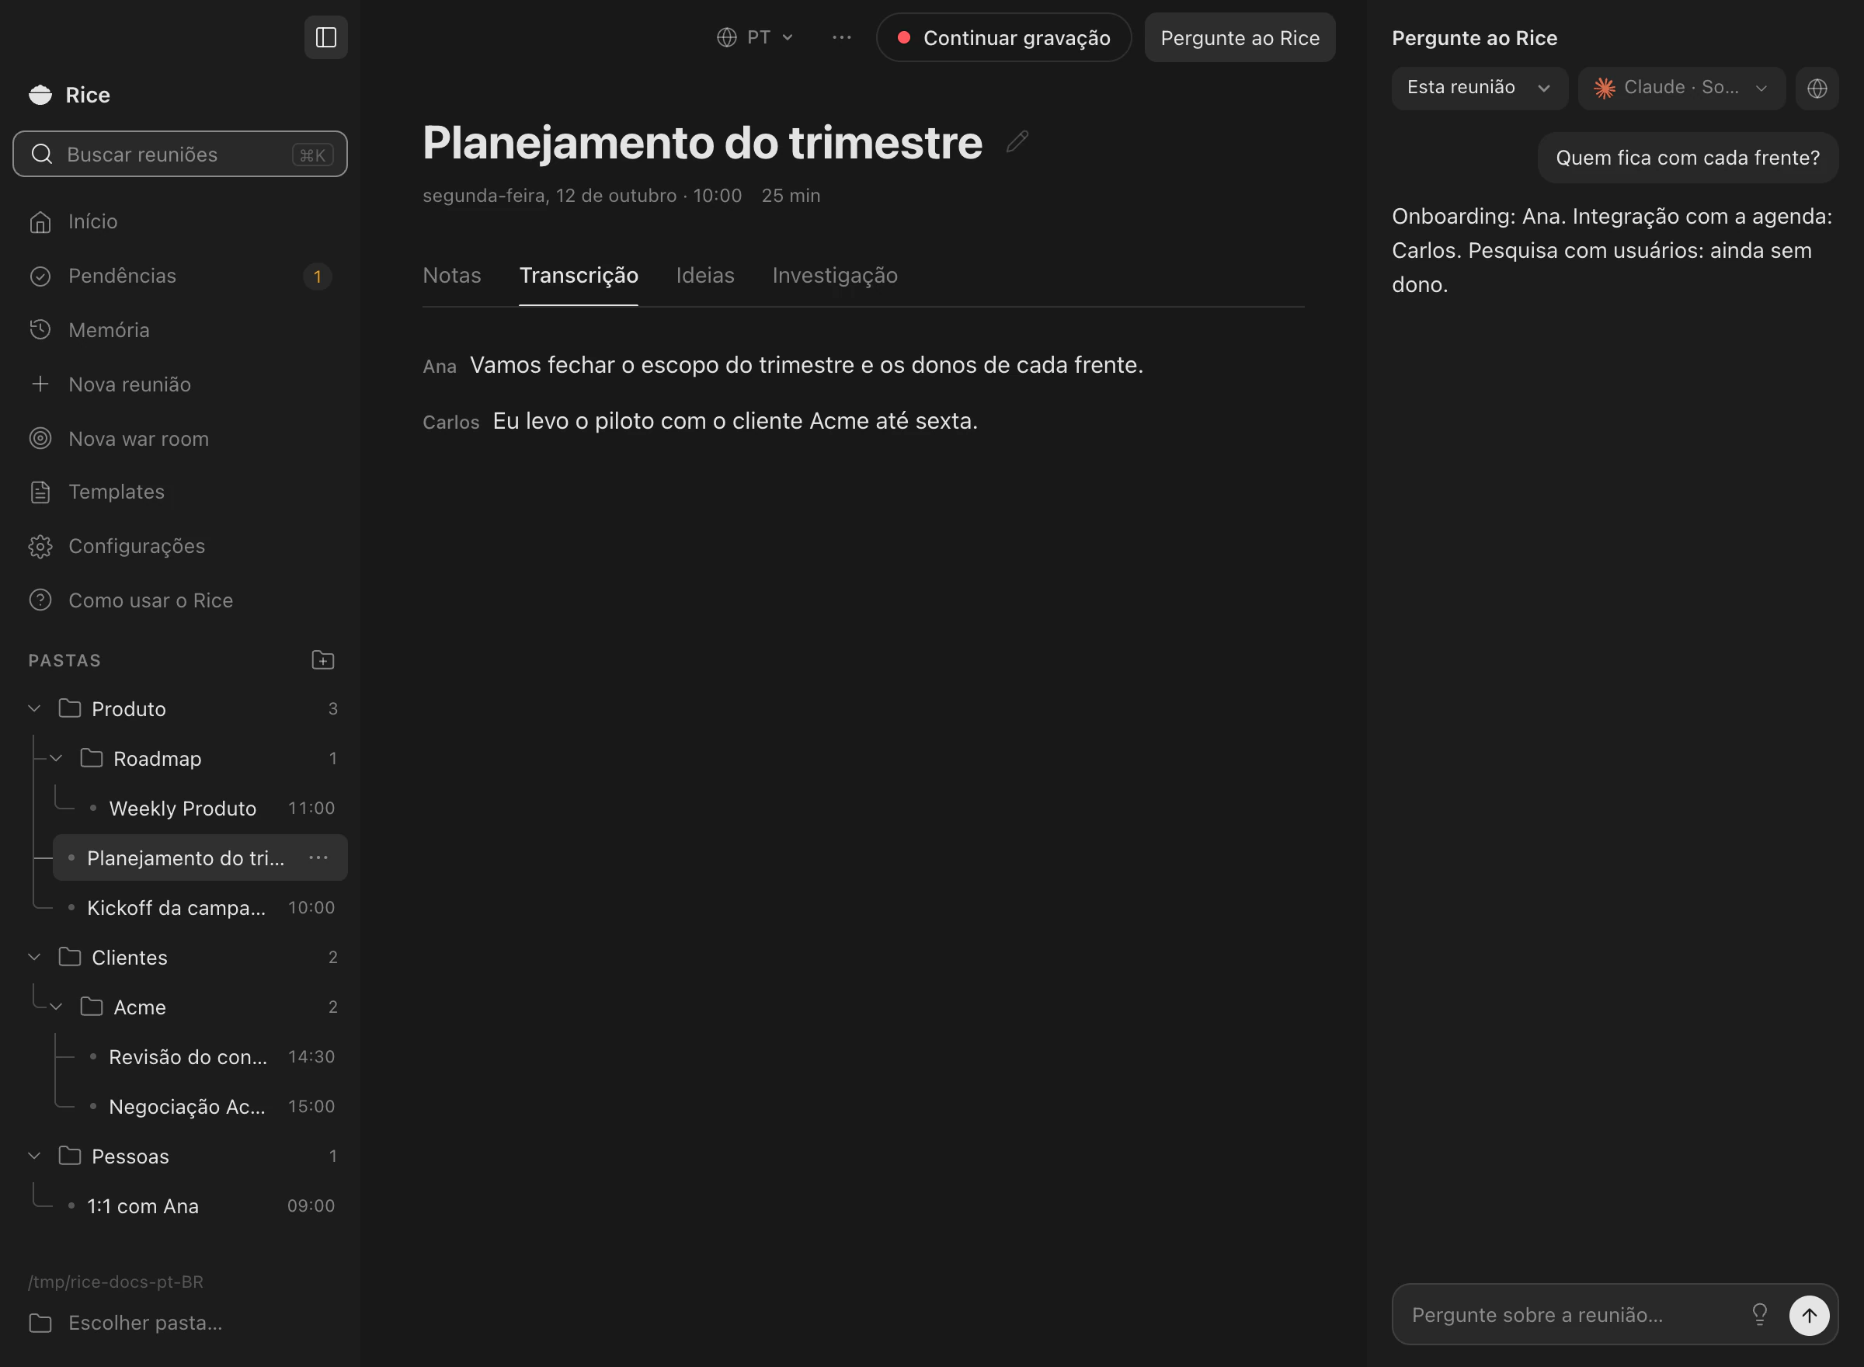Collapse the Produto folder
Screen dimensions: 1864x1367
click(x=34, y=708)
